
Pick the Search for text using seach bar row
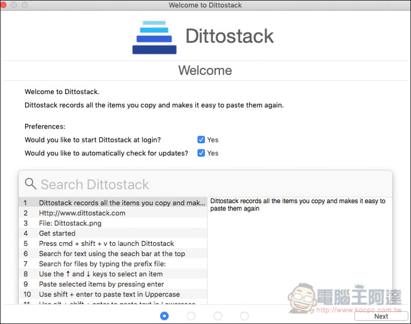pos(111,254)
